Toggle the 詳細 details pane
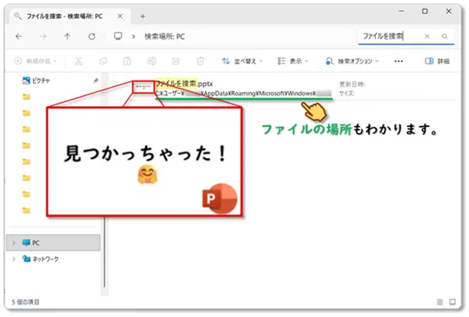 tap(437, 61)
